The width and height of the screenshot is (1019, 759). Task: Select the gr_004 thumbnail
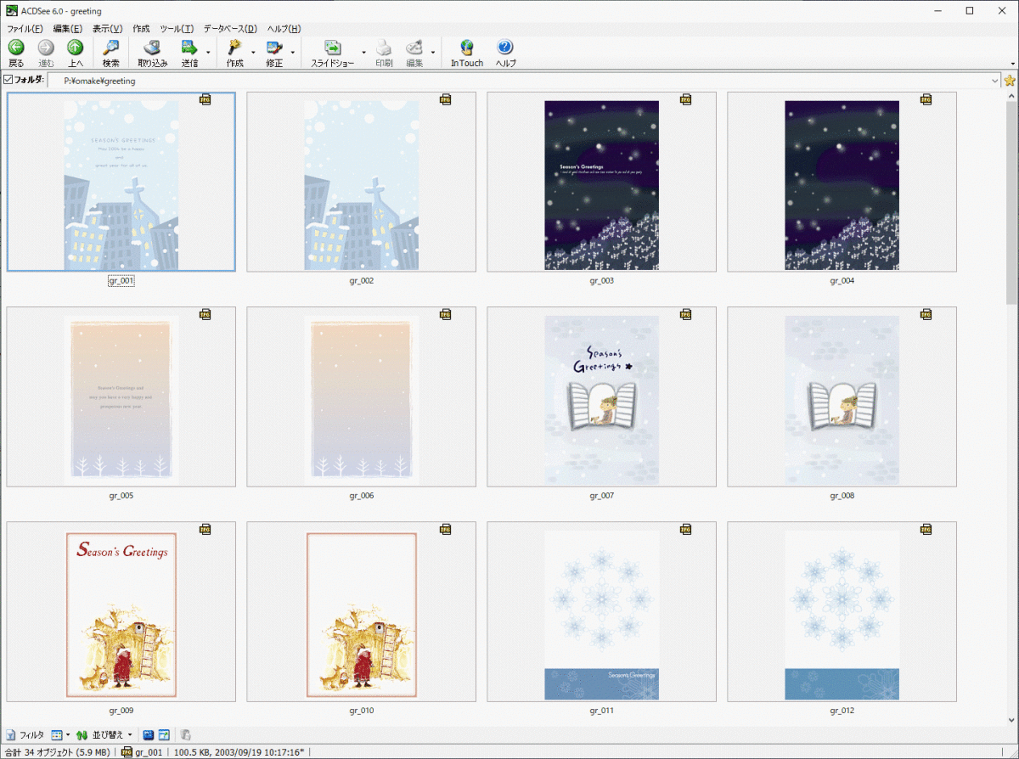tap(842, 181)
